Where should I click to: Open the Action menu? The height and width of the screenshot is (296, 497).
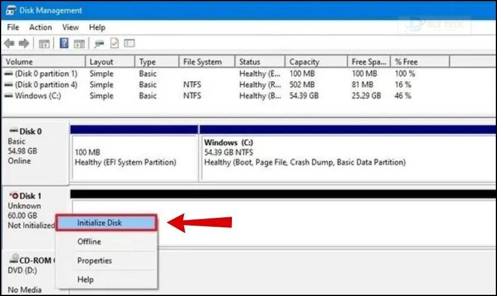pos(41,27)
